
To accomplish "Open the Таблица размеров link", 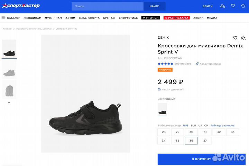I will (x=222, y=126).
